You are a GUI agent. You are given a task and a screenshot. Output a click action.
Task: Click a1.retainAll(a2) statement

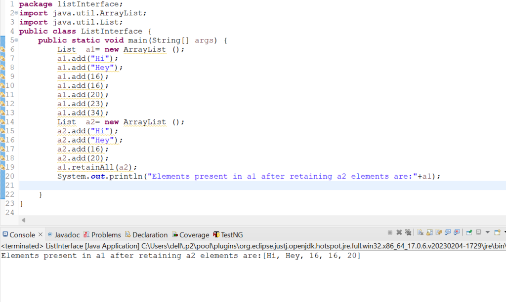click(x=97, y=167)
